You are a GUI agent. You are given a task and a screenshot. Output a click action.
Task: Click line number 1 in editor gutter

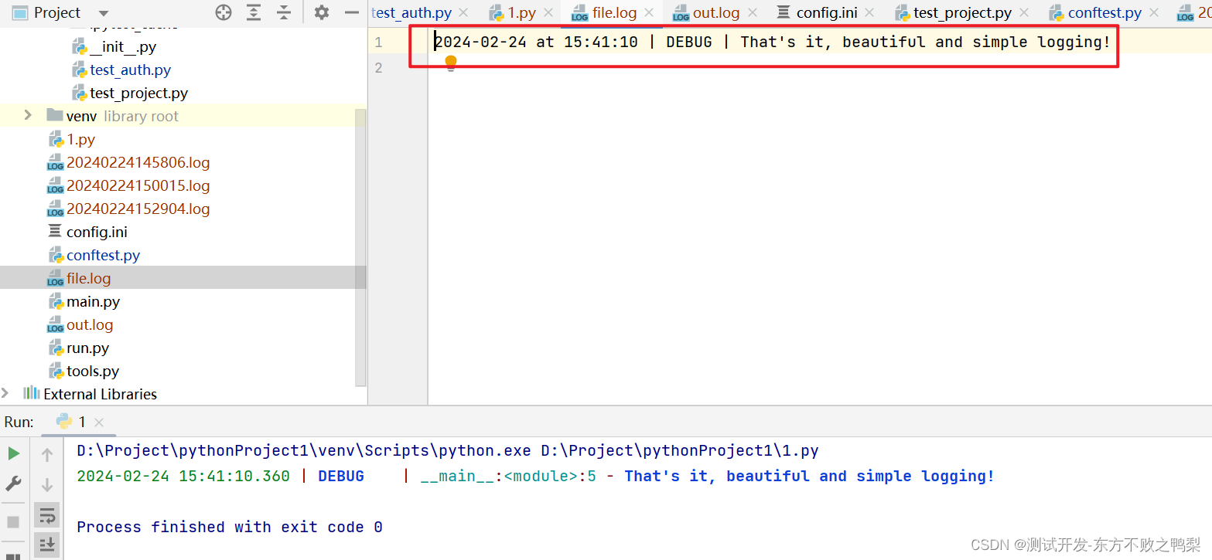coord(378,42)
